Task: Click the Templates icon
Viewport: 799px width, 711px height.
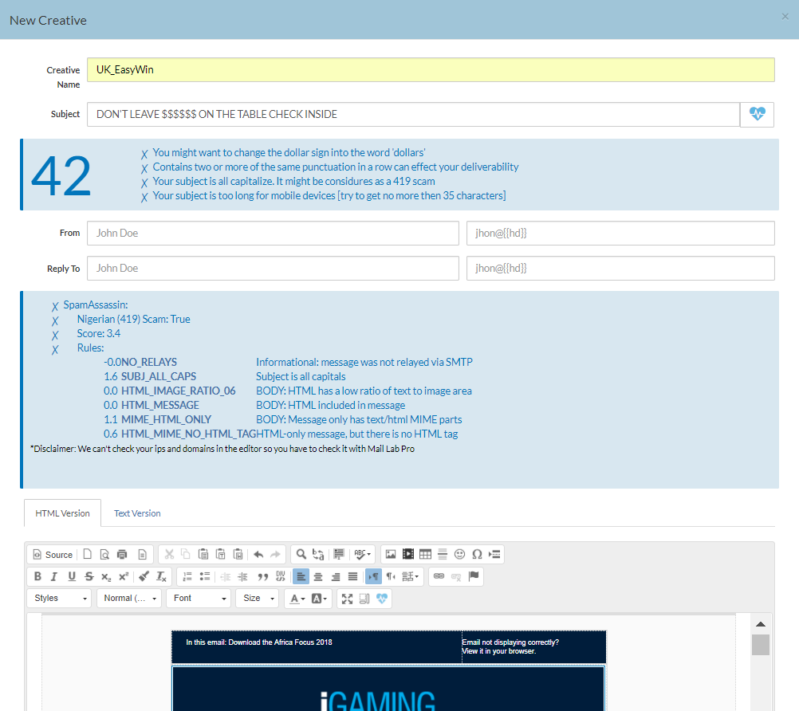Action: 142,555
